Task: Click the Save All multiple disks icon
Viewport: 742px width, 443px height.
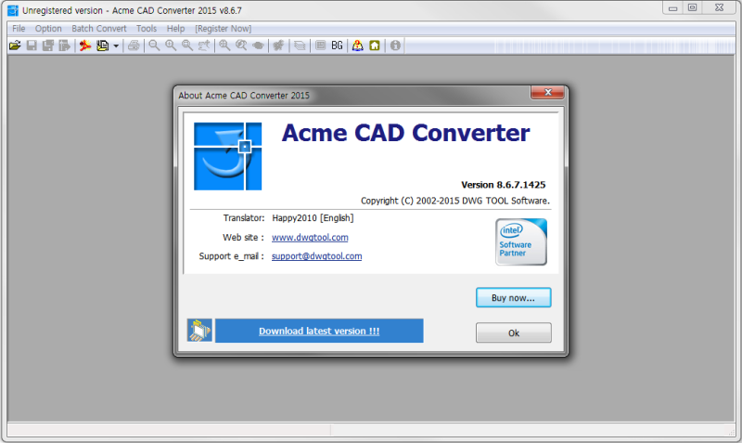Action: point(48,46)
